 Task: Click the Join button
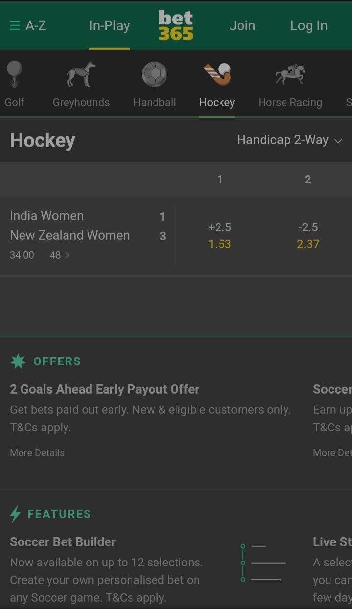(242, 25)
